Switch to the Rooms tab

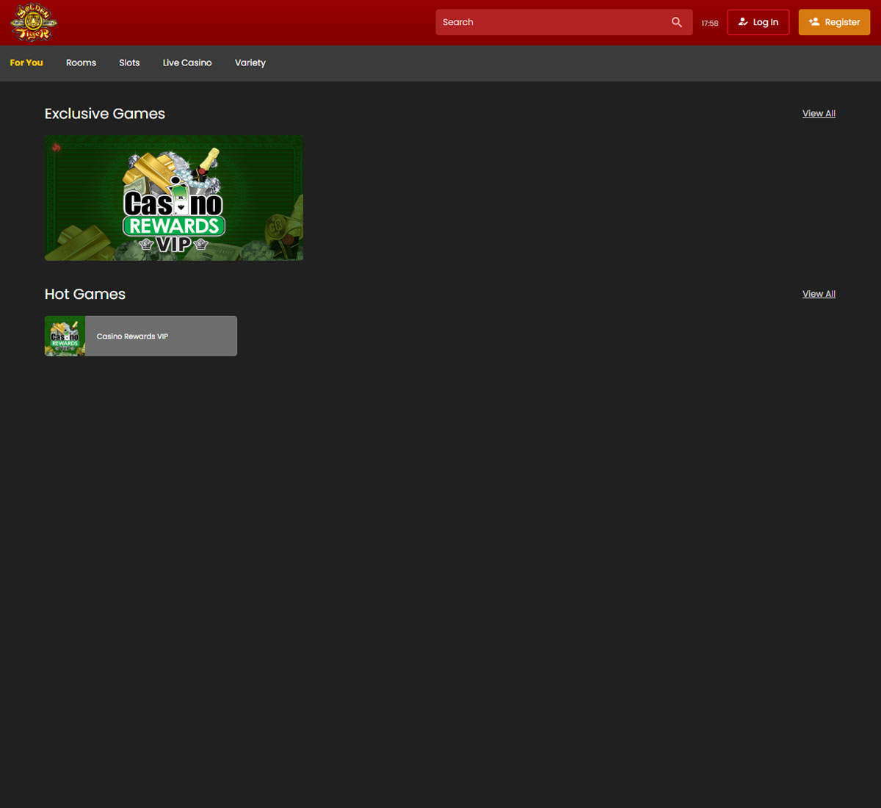[x=81, y=62]
